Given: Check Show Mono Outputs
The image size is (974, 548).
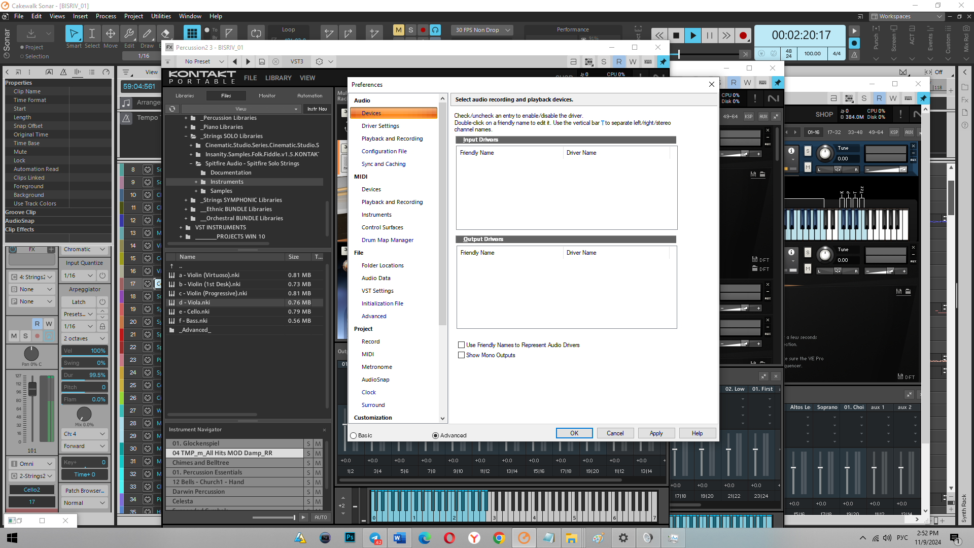Looking at the screenshot, I should pyautogui.click(x=461, y=355).
